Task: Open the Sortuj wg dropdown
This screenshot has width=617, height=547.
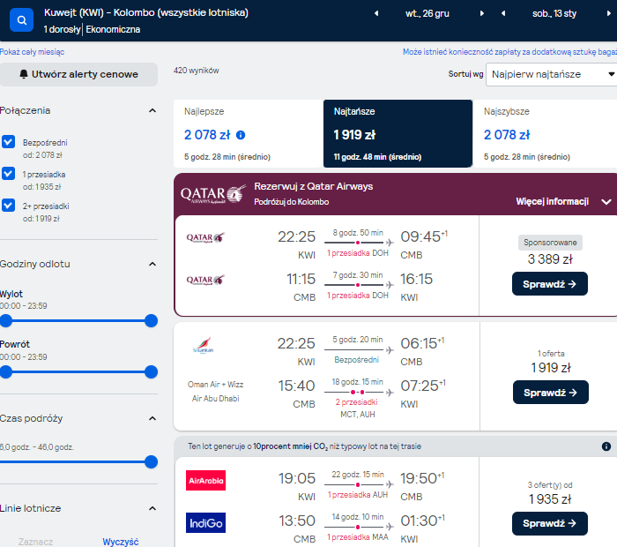Action: click(551, 74)
